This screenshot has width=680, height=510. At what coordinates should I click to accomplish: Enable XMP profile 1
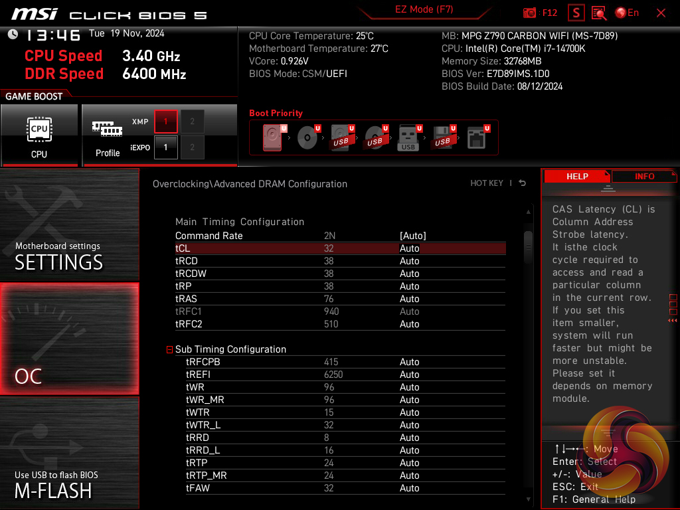pos(165,122)
